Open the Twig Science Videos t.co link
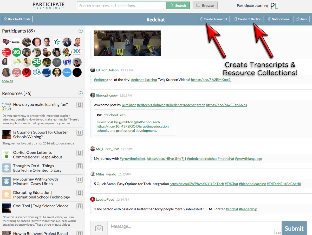The height and width of the screenshot is (235, 312). coord(211,80)
